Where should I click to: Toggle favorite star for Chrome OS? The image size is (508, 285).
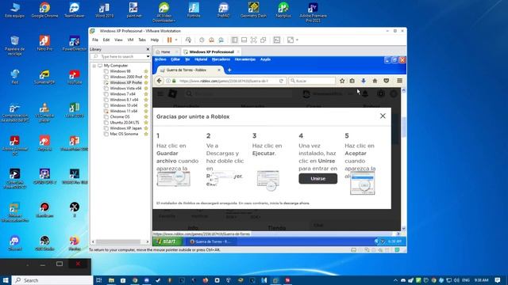[x=146, y=116]
